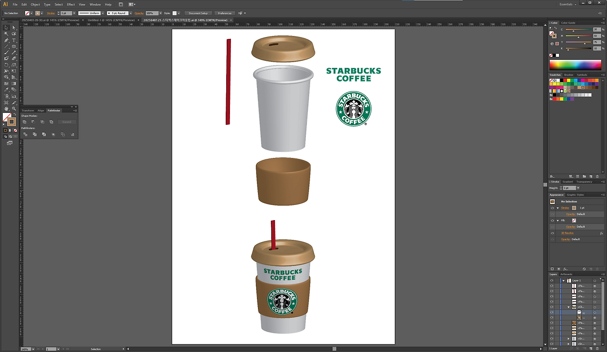Viewport: 607px width, 352px height.
Task: Choose the Magic Wand tool
Action: pyautogui.click(x=6, y=34)
